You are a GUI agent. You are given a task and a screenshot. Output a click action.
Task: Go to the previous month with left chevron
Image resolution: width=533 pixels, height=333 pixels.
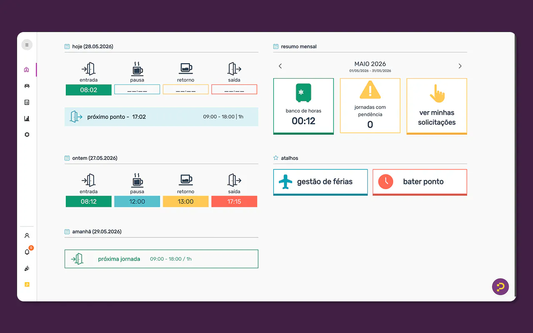[x=280, y=66]
